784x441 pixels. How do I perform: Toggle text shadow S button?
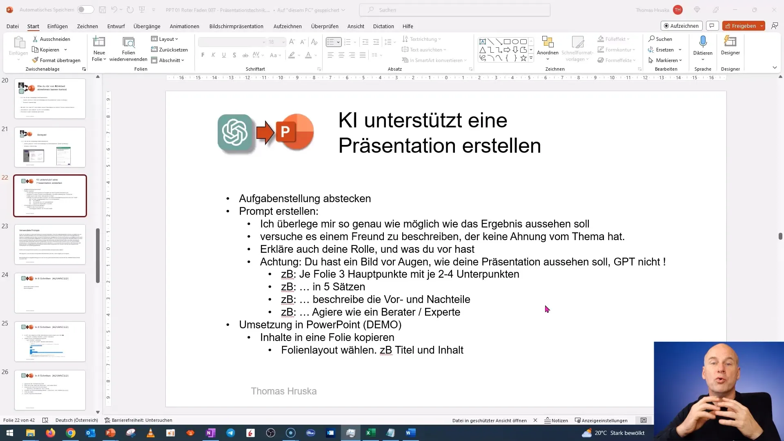point(234,55)
